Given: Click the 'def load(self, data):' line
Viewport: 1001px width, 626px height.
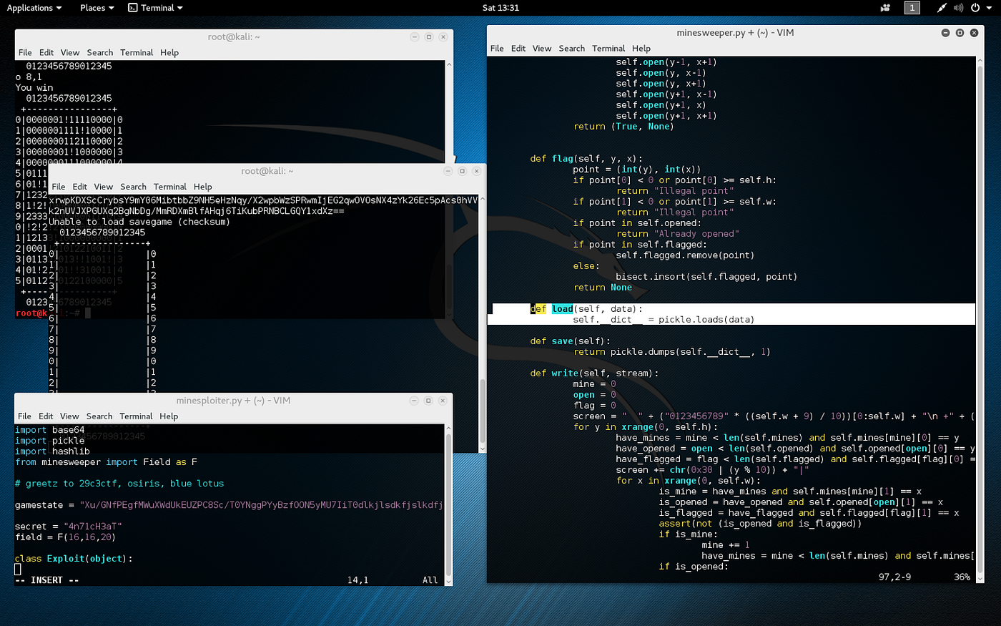Looking at the screenshot, I should 586,309.
